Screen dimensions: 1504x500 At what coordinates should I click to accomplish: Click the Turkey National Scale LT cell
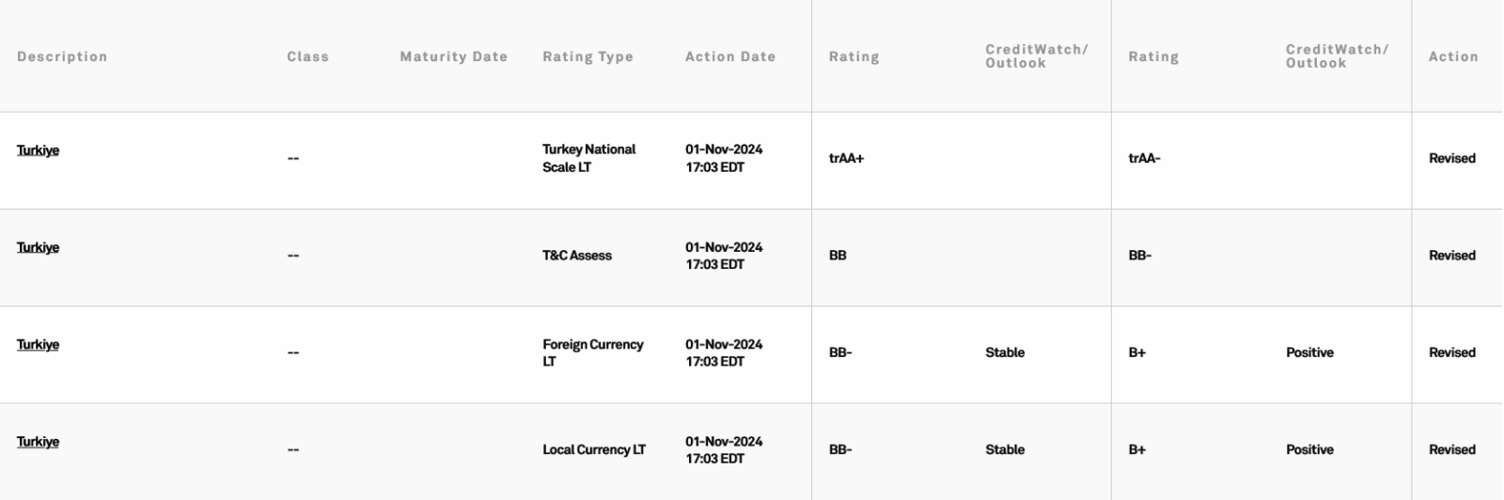coord(588,159)
